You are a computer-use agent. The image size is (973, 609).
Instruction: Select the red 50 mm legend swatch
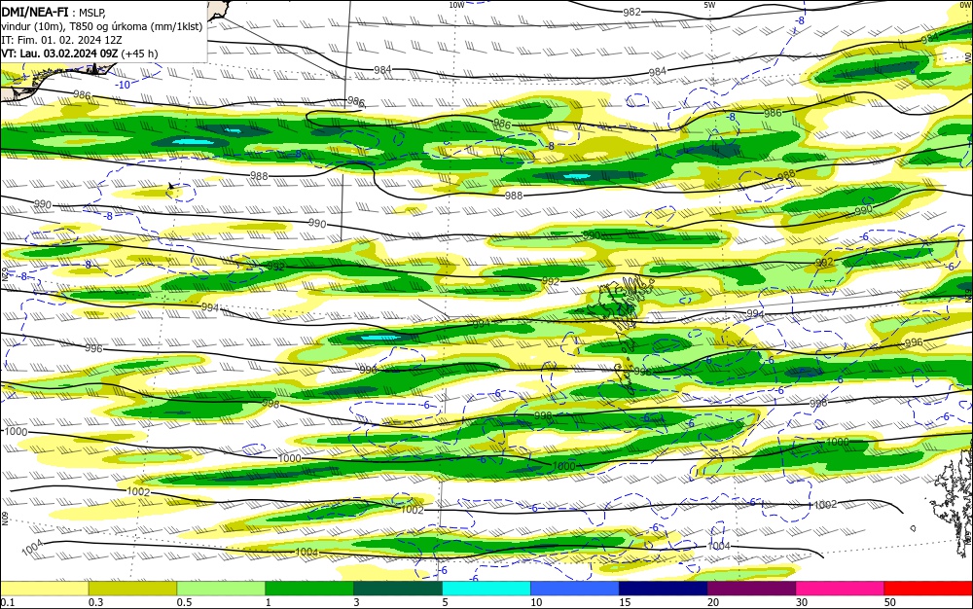pyautogui.click(x=928, y=588)
